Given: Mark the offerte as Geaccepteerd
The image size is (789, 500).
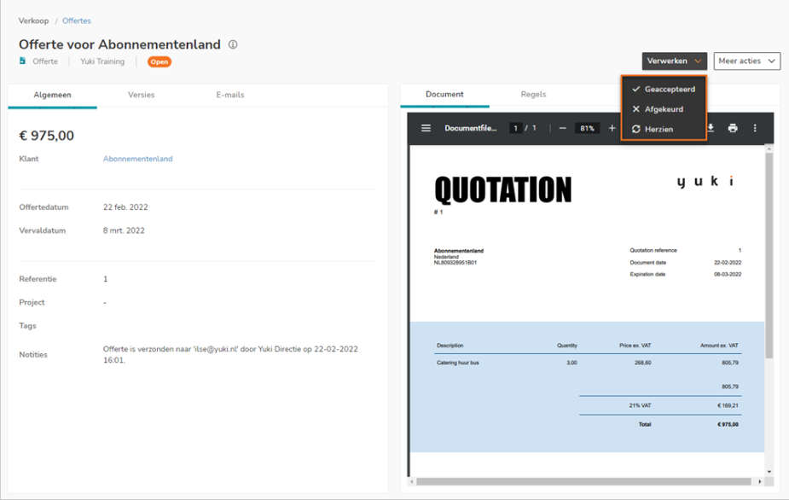Looking at the screenshot, I should (x=664, y=89).
